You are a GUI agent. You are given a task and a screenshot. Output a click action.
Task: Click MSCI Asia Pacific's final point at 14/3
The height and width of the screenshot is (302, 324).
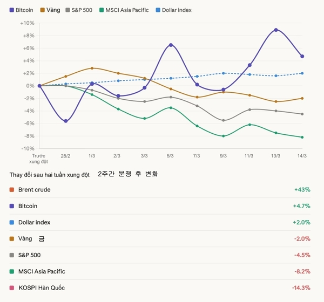302,137
